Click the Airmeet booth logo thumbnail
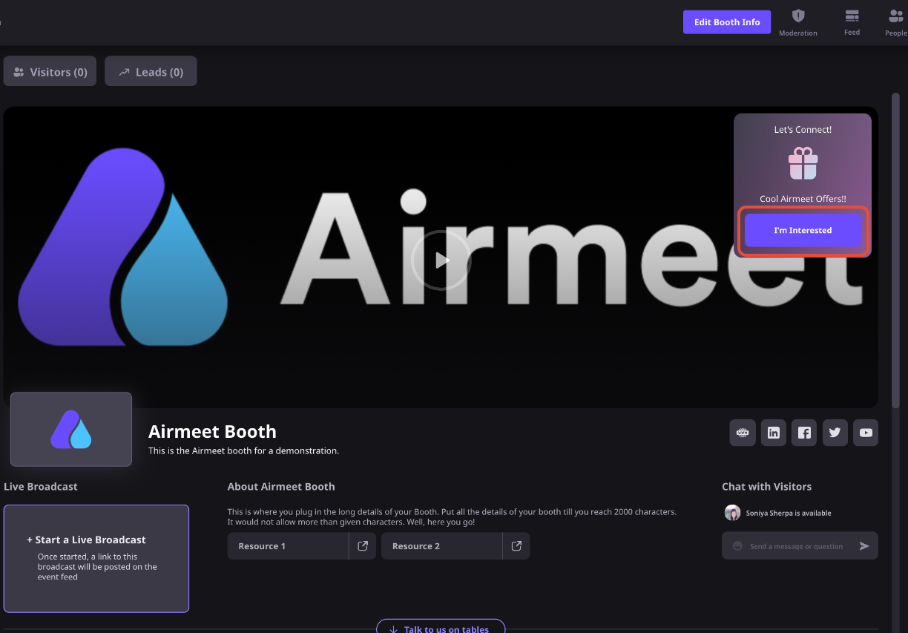Viewport: 908px width, 633px height. click(x=71, y=430)
